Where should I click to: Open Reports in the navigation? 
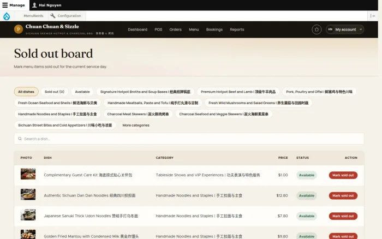click(x=237, y=29)
